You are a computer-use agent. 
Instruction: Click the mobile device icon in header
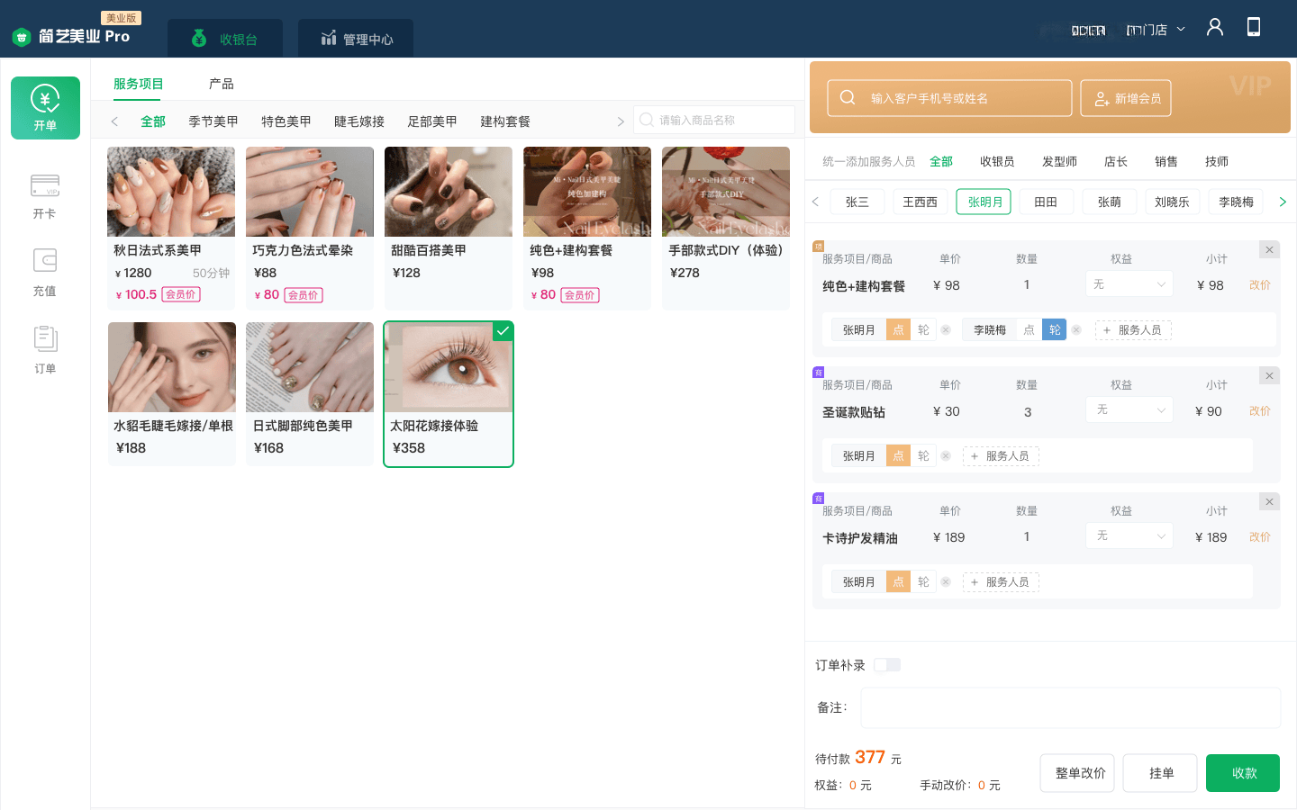click(1253, 27)
